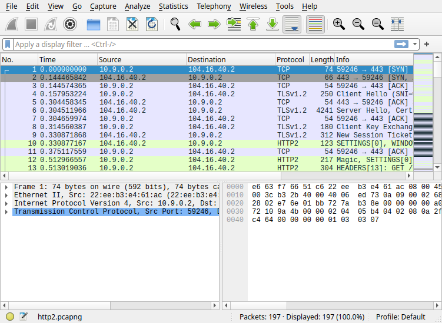Open capture file properties notepad icon
442x323 pixels.
24,317
